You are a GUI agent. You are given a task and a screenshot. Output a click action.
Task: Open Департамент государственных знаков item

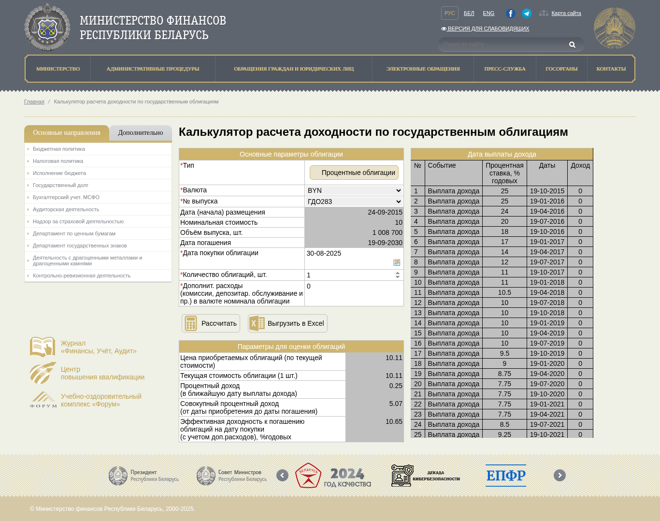click(x=98, y=246)
